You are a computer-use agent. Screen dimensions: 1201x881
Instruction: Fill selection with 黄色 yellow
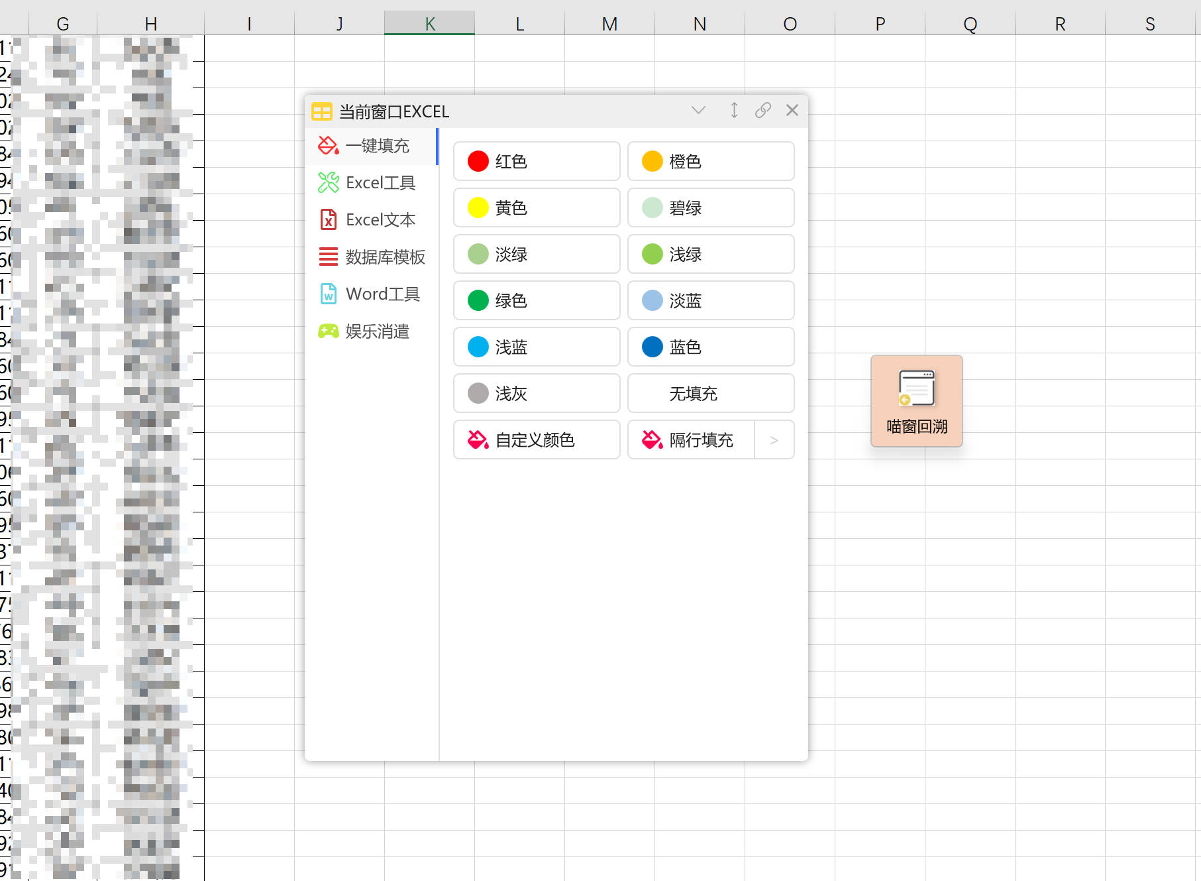coord(537,207)
